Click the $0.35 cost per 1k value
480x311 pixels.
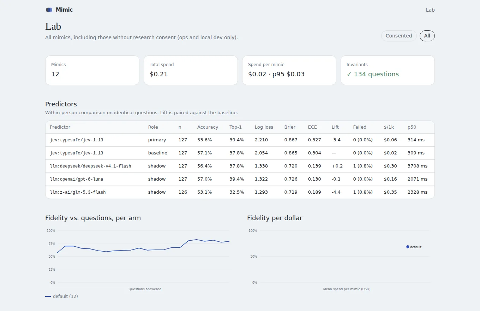390,192
